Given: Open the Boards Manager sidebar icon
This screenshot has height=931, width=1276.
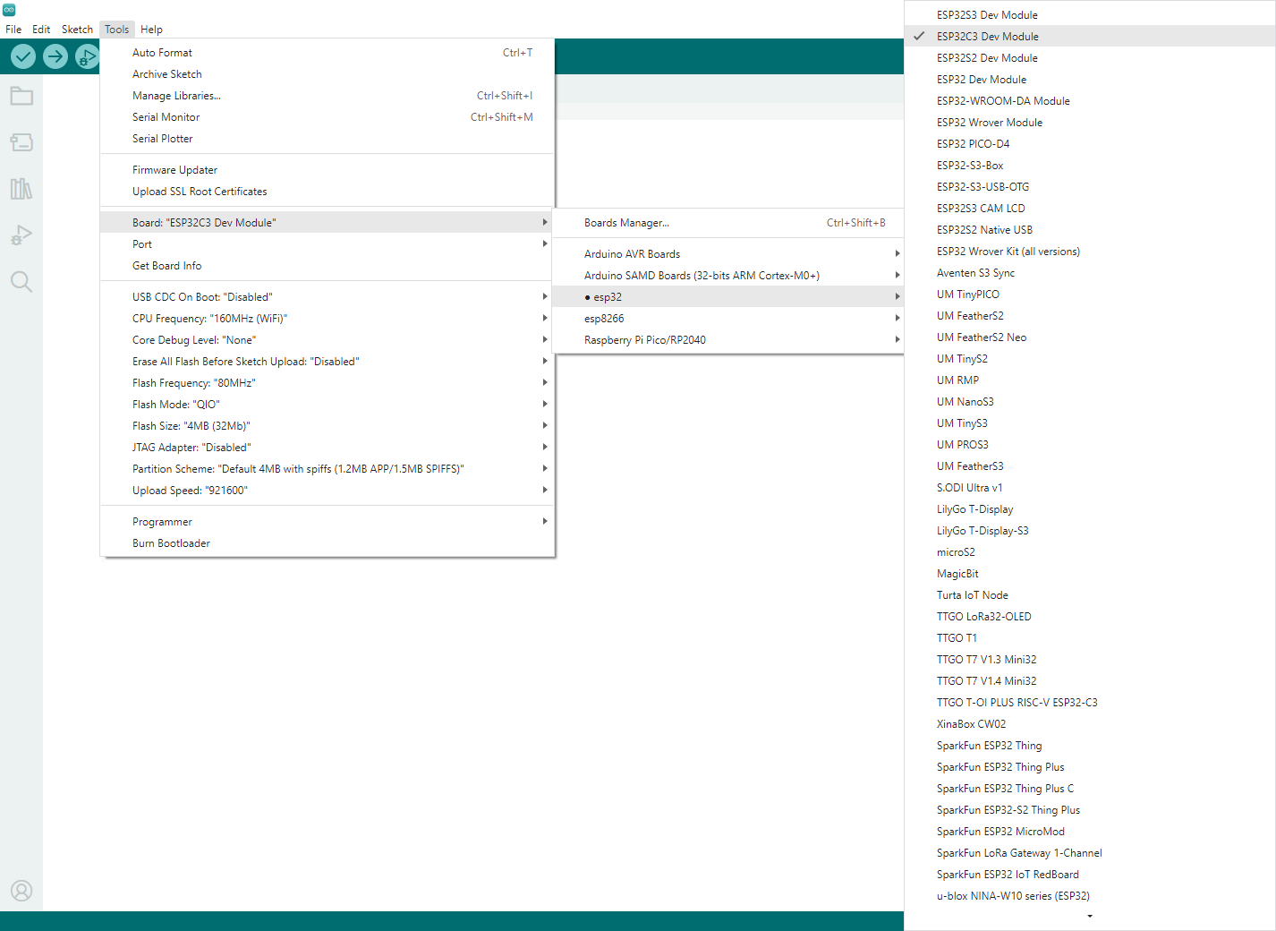Looking at the screenshot, I should pyautogui.click(x=21, y=142).
